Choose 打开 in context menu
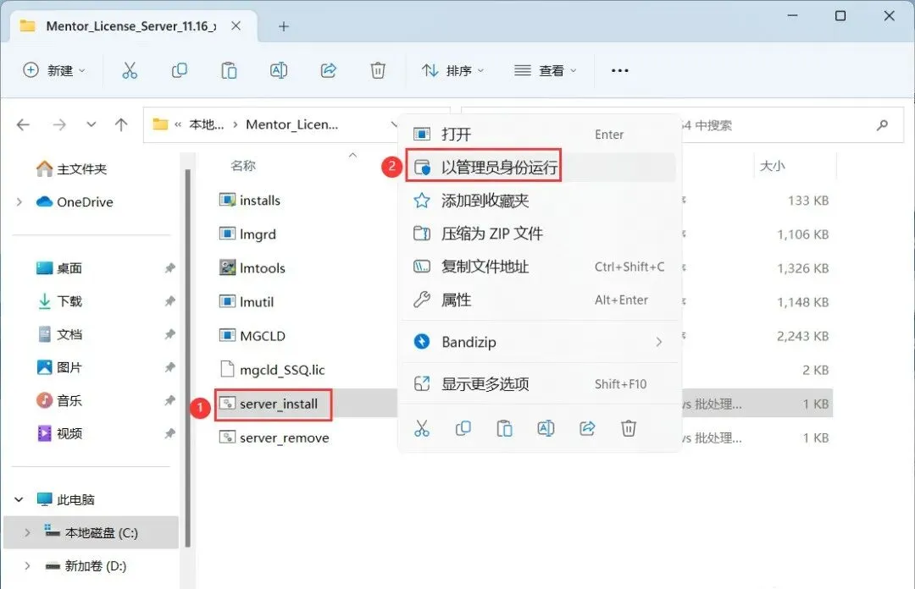Image resolution: width=915 pixels, height=589 pixels. (x=539, y=134)
